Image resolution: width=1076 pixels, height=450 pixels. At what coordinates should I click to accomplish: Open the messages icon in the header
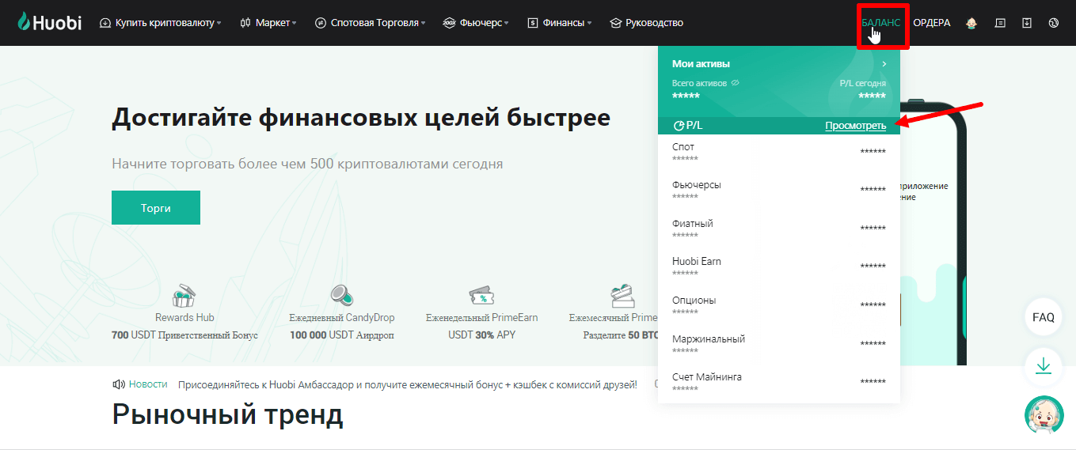1000,23
